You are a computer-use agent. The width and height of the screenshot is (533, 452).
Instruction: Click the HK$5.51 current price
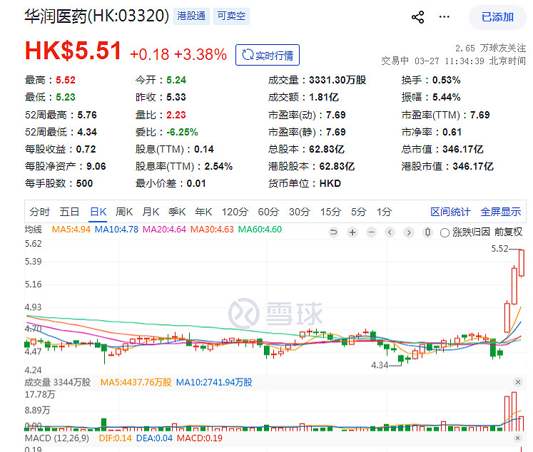[x=73, y=51]
